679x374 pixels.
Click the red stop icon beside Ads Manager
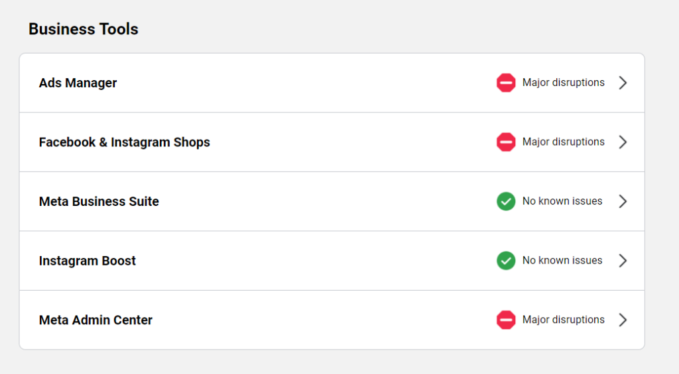506,83
